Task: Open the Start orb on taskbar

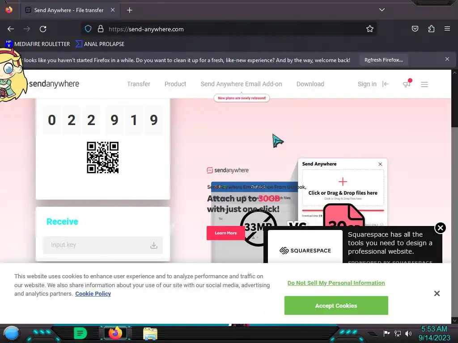Action: click(11, 333)
